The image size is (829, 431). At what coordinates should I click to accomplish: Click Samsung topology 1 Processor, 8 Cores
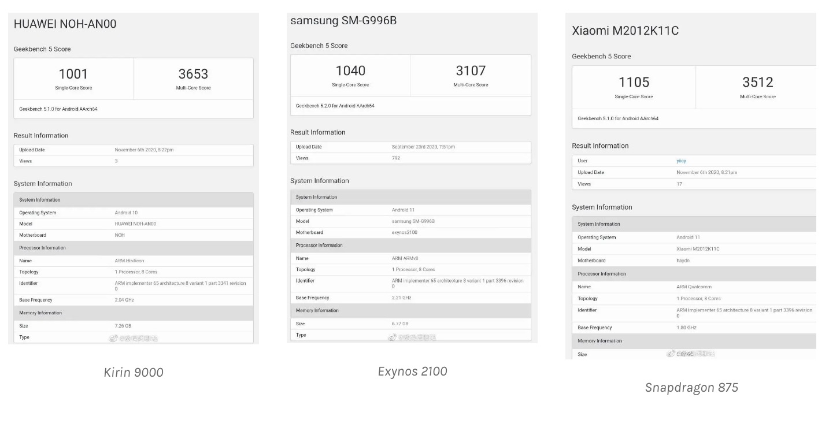coord(413,269)
